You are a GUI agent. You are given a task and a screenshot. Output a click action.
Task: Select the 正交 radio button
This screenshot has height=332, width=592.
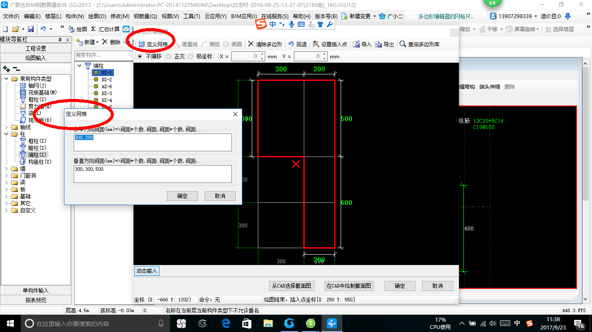click(168, 57)
